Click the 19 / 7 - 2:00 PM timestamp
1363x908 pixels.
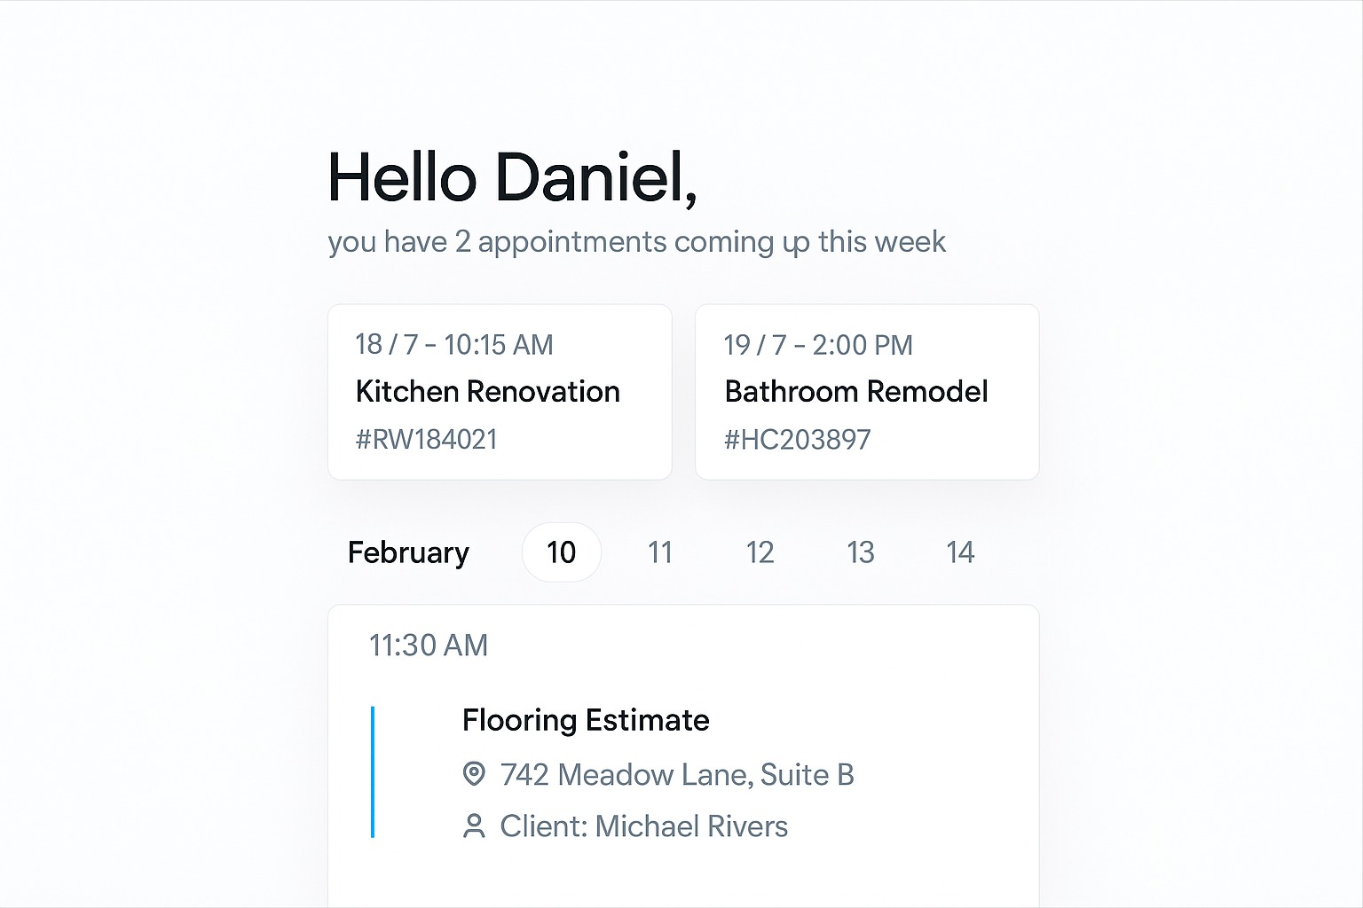(x=817, y=345)
